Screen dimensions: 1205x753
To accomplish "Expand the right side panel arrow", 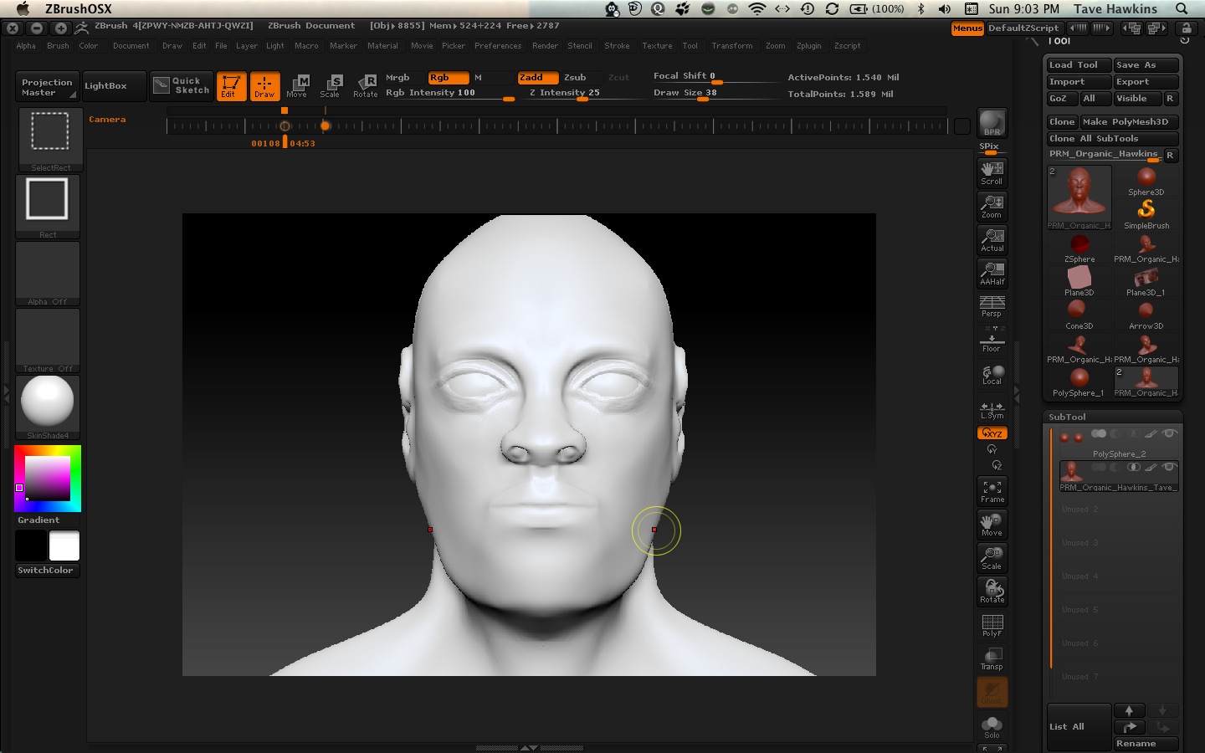I will [1018, 388].
